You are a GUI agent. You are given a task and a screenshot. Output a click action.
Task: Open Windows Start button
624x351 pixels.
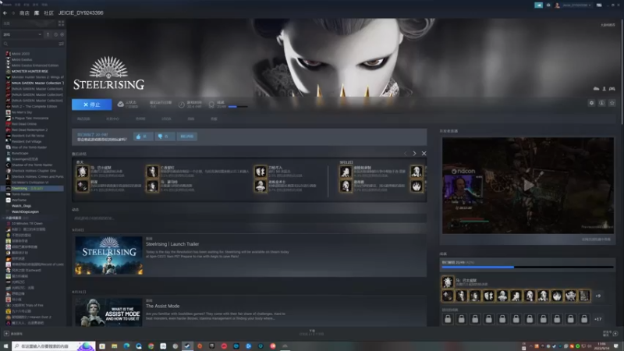5,346
